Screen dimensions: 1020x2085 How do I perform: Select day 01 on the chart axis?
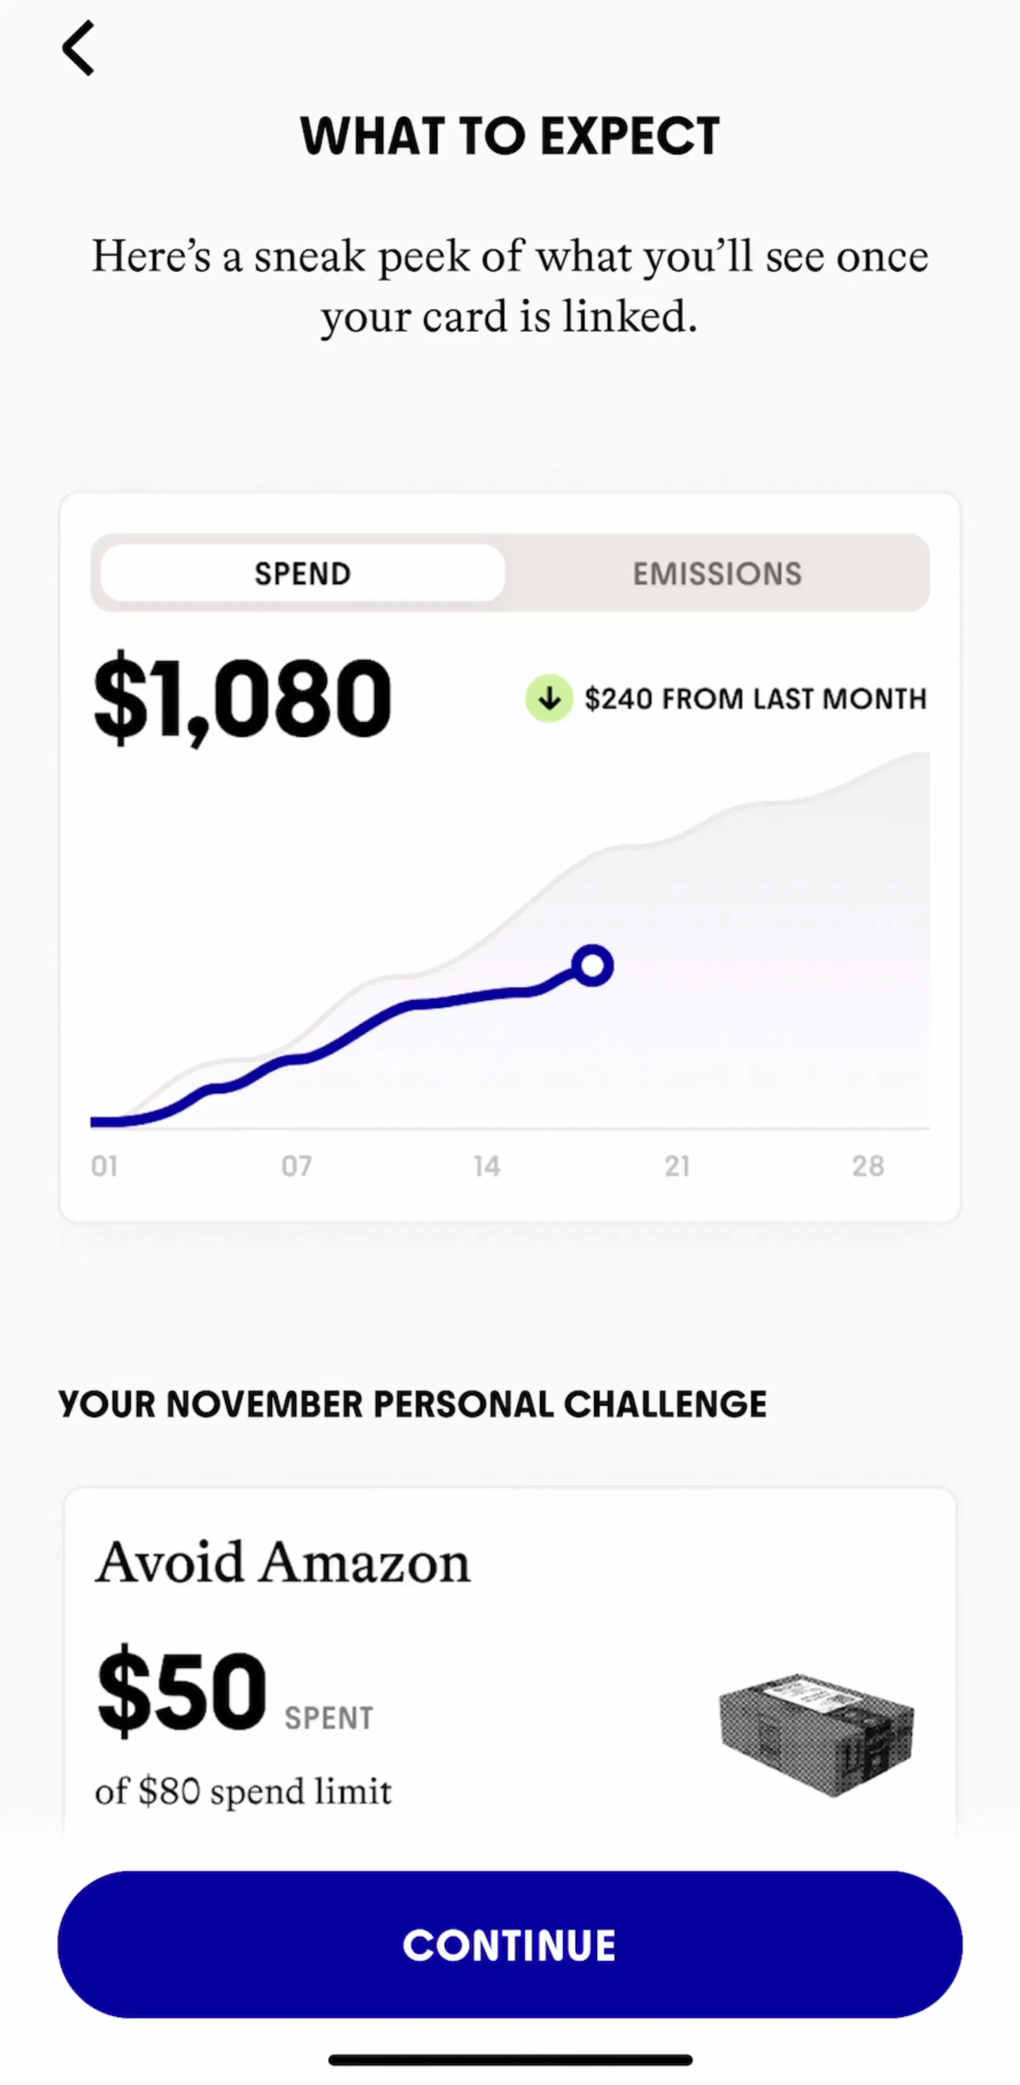[x=104, y=1166]
